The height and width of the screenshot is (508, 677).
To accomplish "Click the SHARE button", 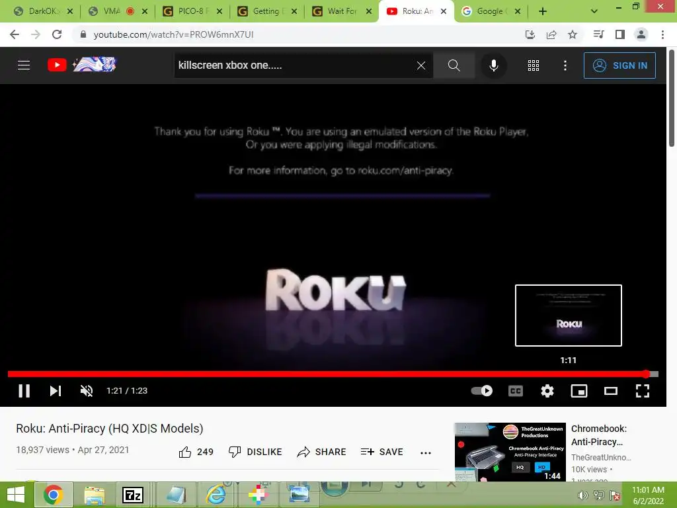I will (322, 452).
